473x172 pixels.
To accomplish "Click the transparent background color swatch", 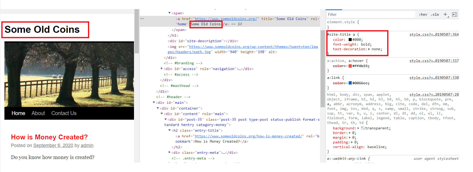I will point(363,128).
